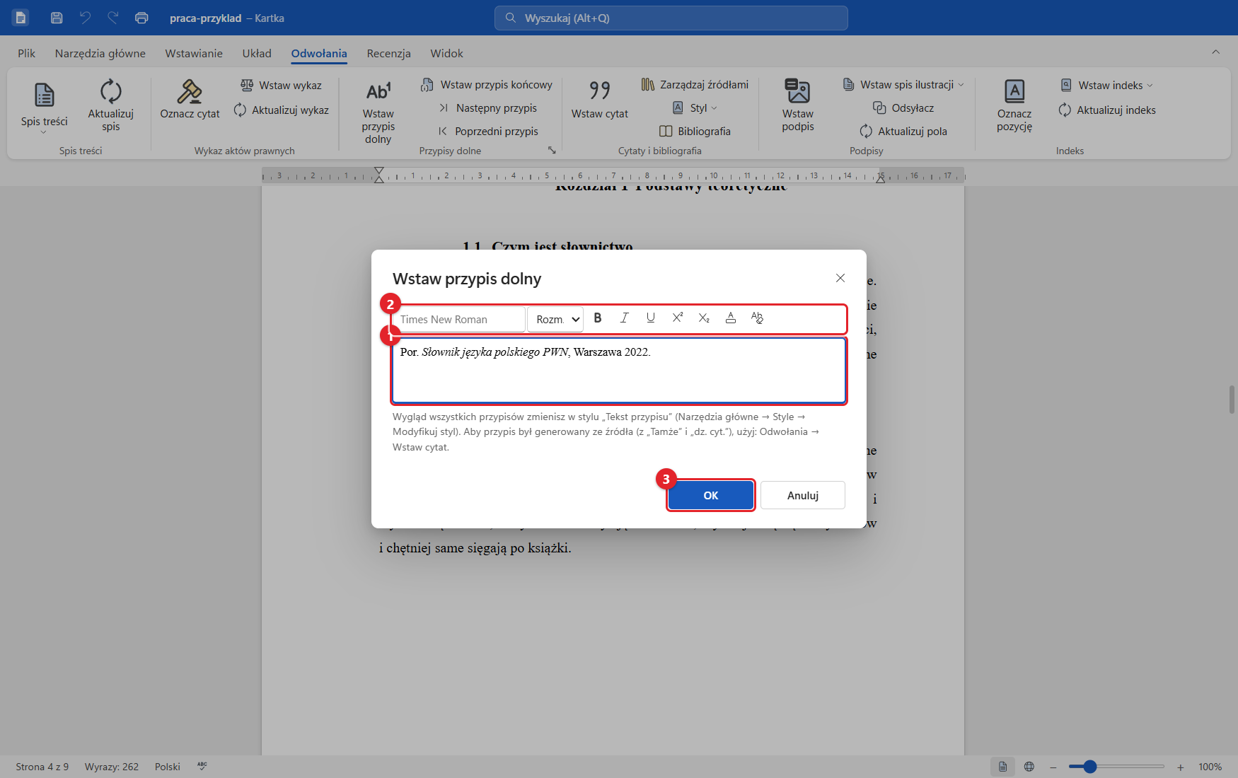Click the Wstaw podpis caption icon
This screenshot has height=778, width=1238.
pos(798,91)
